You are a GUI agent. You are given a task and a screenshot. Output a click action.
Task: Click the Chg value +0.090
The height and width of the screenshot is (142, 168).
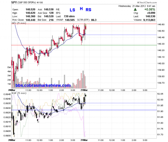tap(151, 13)
